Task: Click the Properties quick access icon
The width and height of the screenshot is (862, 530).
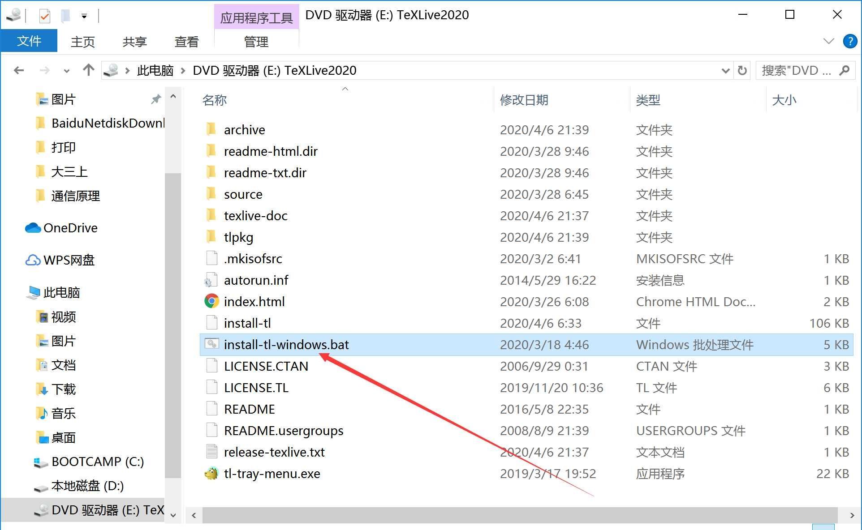Action: pos(44,17)
